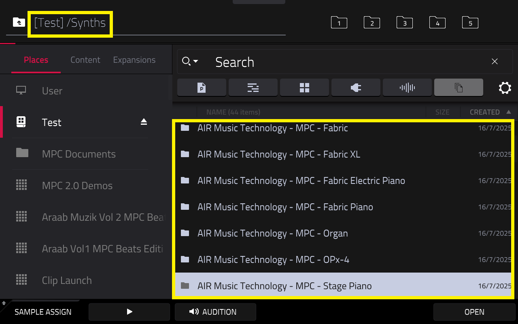Select the MPC - OPx-4 folder
The image size is (518, 324).
click(x=344, y=260)
